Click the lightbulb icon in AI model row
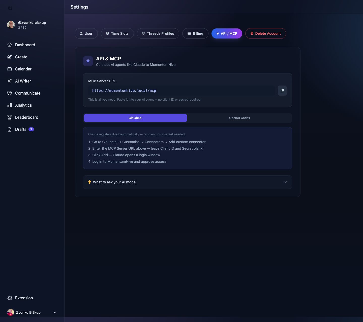This screenshot has width=363, height=322. click(x=89, y=182)
